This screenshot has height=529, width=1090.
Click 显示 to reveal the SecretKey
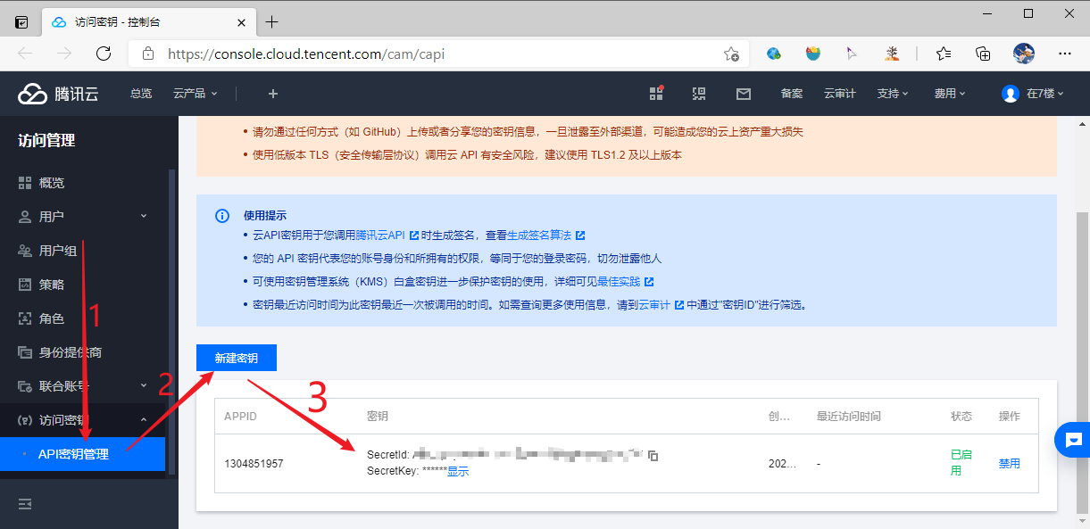458,471
